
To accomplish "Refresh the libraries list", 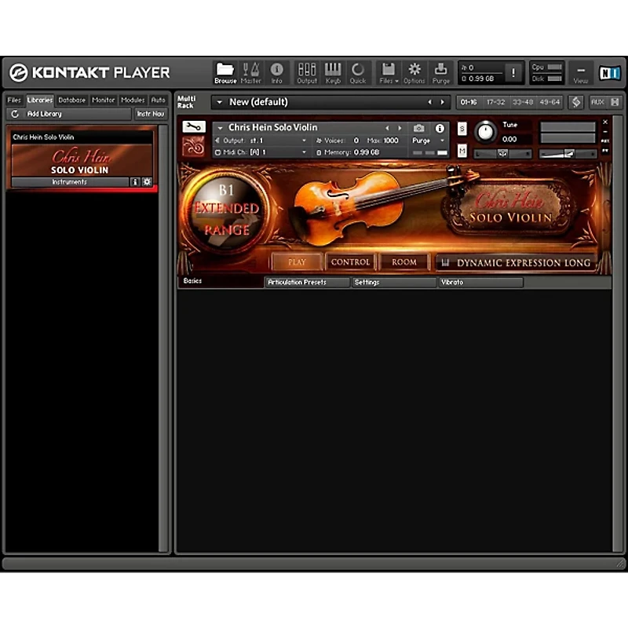I will click(15, 114).
